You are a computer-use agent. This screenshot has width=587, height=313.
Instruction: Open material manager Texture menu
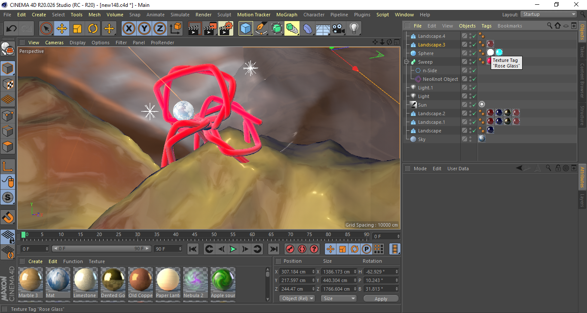(97, 261)
